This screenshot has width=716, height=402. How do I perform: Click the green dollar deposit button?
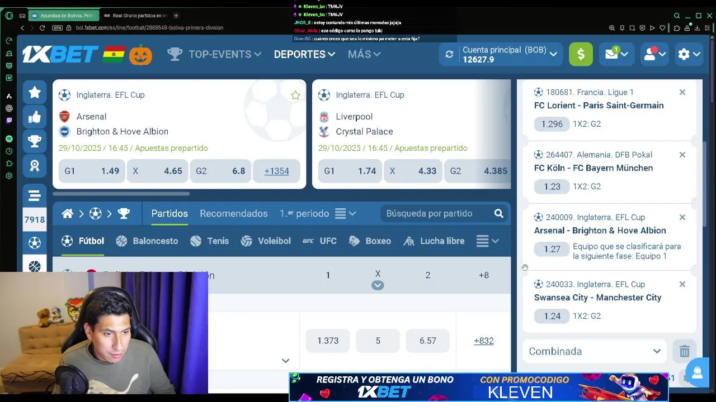(581, 54)
